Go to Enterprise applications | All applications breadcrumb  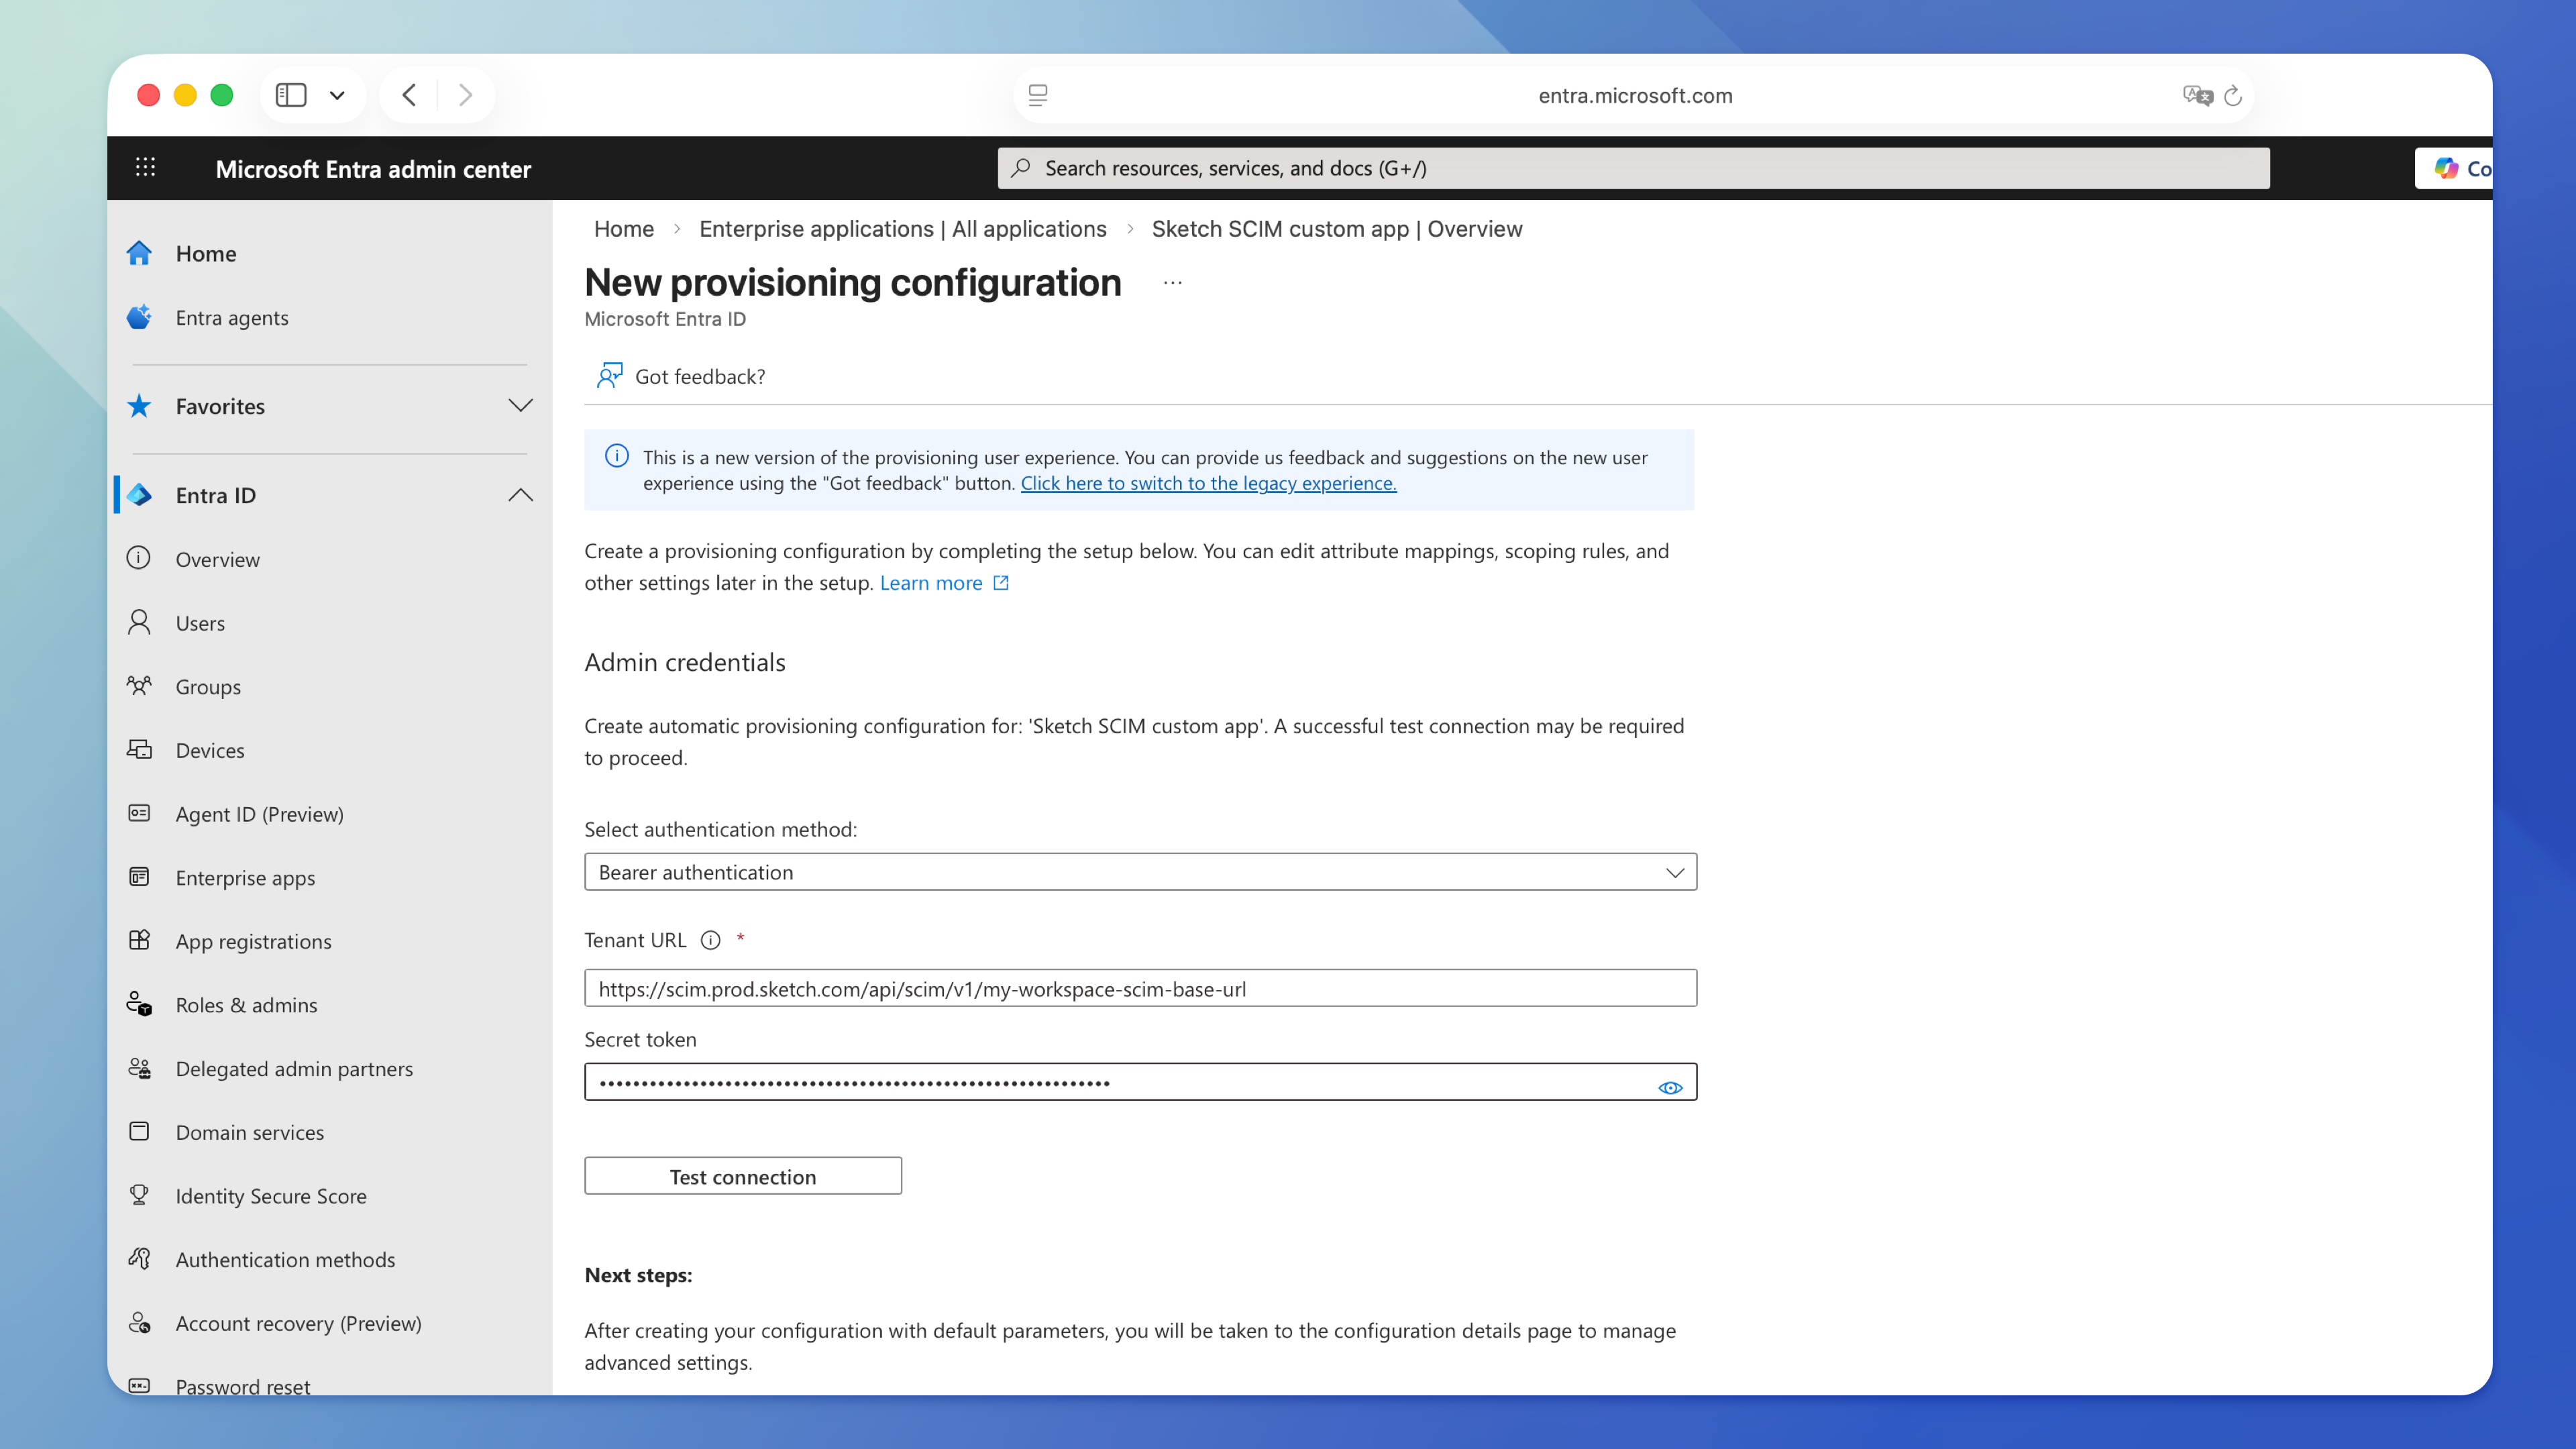point(902,229)
